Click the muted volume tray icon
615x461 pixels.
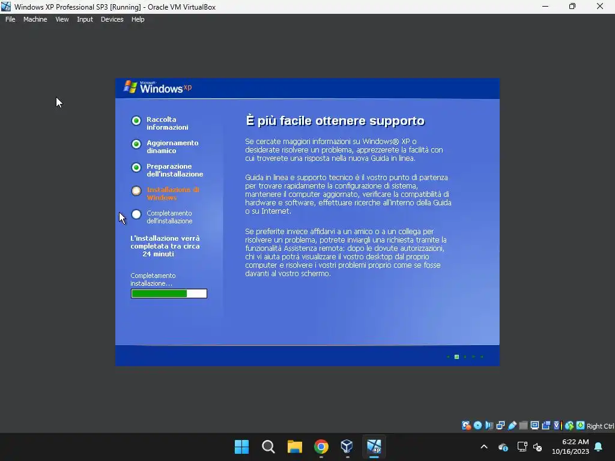pos(538,447)
